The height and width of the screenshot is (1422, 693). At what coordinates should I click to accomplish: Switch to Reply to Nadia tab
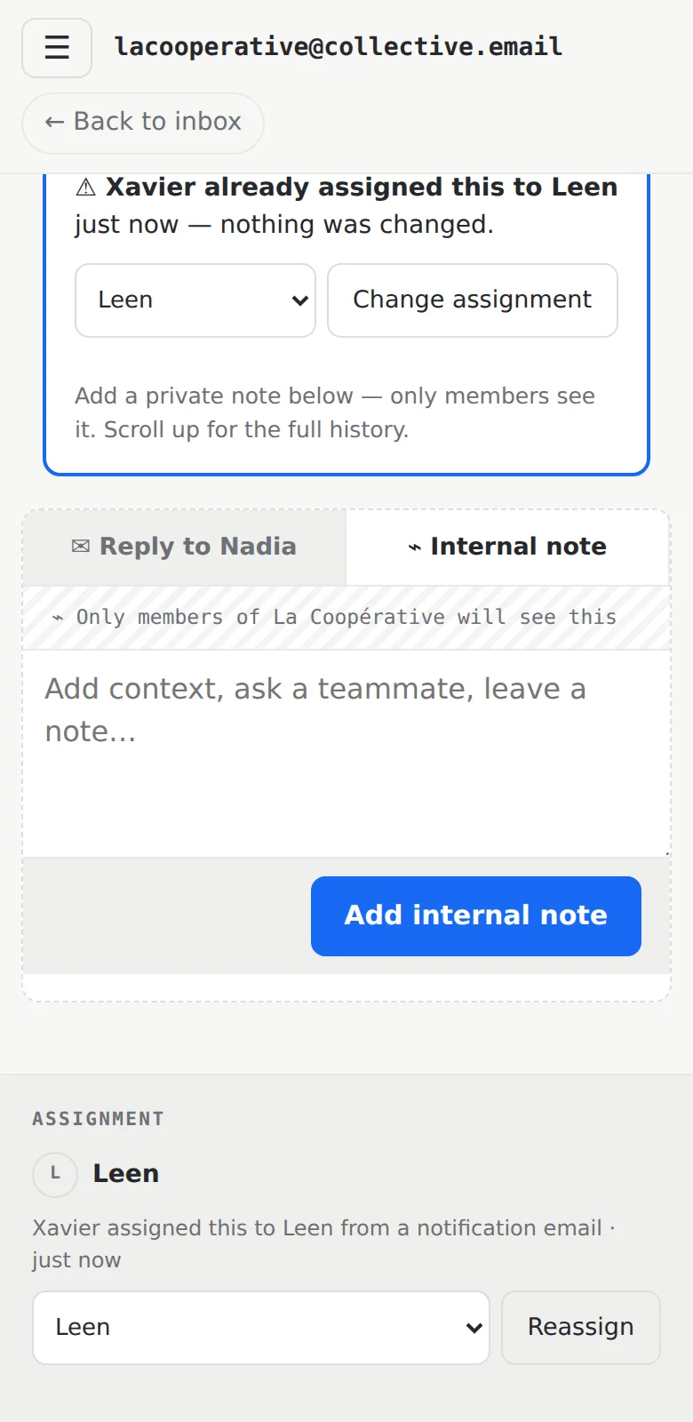point(184,547)
